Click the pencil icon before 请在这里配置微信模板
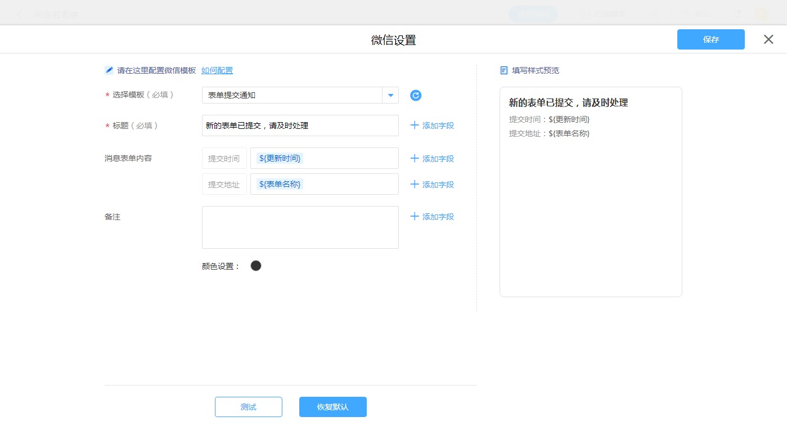Viewport: 787px width, 430px height. coord(109,70)
